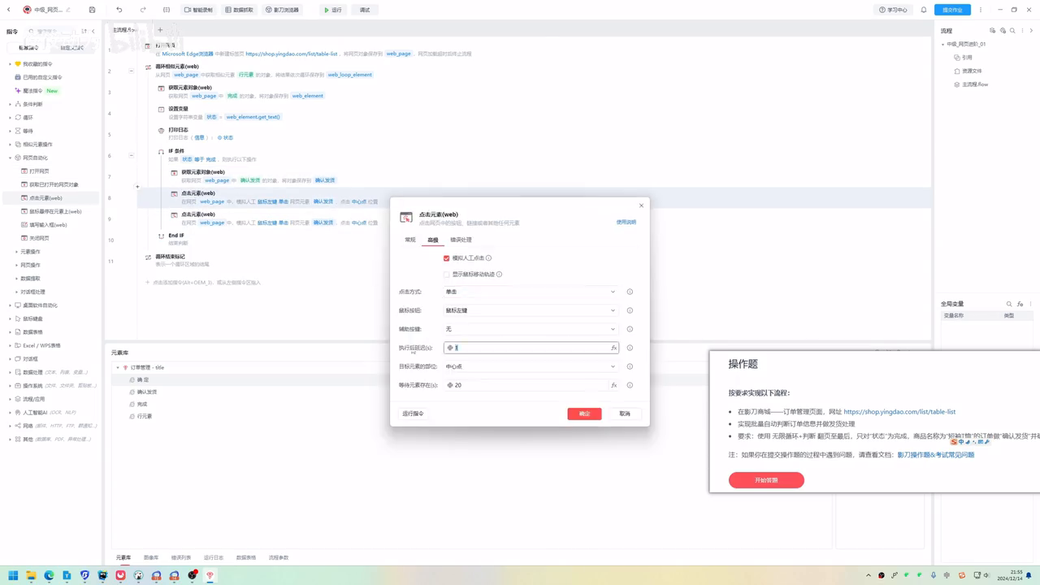This screenshot has height=585, width=1040.
Task: Expand 元素操作 sub-category
Action: (x=16, y=252)
